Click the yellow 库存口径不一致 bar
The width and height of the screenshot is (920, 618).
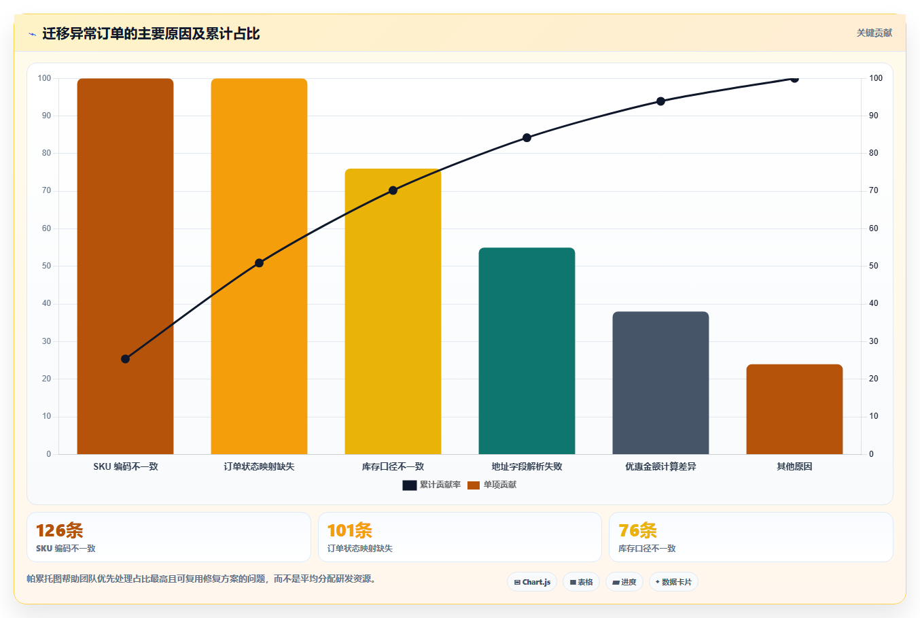[393, 311]
